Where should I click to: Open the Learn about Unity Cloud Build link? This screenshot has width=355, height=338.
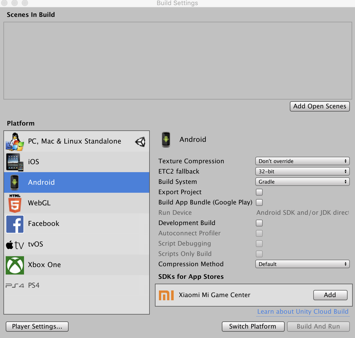[303, 312]
